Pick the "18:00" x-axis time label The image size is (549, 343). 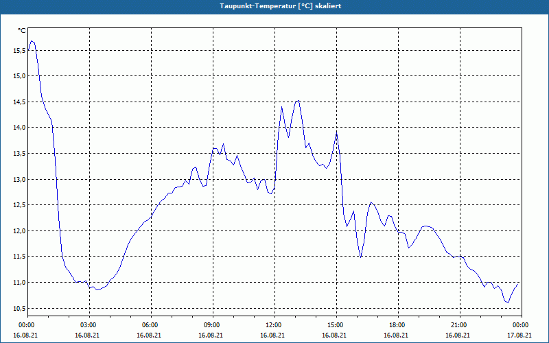tap(397, 325)
